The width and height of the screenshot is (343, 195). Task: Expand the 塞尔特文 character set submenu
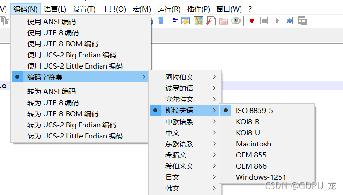click(x=185, y=99)
